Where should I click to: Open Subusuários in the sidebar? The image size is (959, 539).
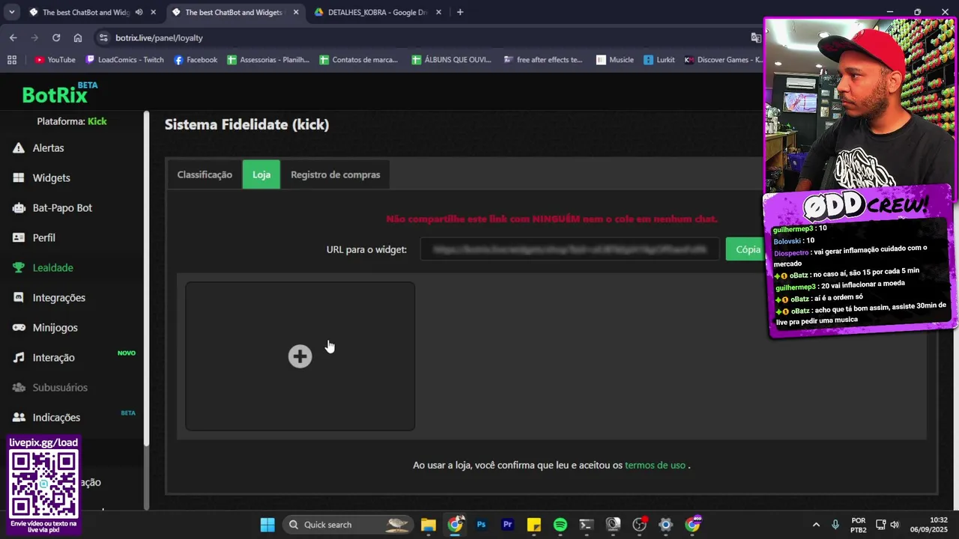60,388
